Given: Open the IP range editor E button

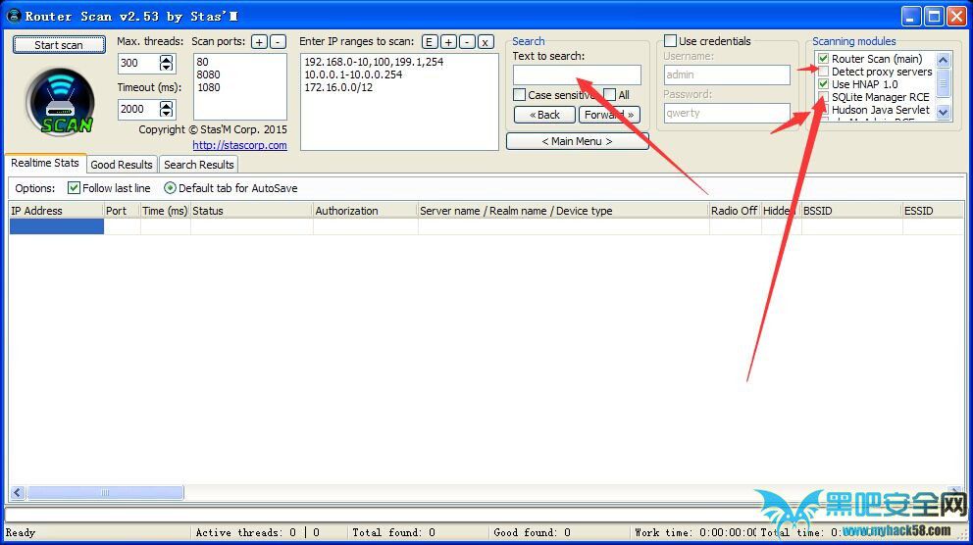Looking at the screenshot, I should point(430,41).
